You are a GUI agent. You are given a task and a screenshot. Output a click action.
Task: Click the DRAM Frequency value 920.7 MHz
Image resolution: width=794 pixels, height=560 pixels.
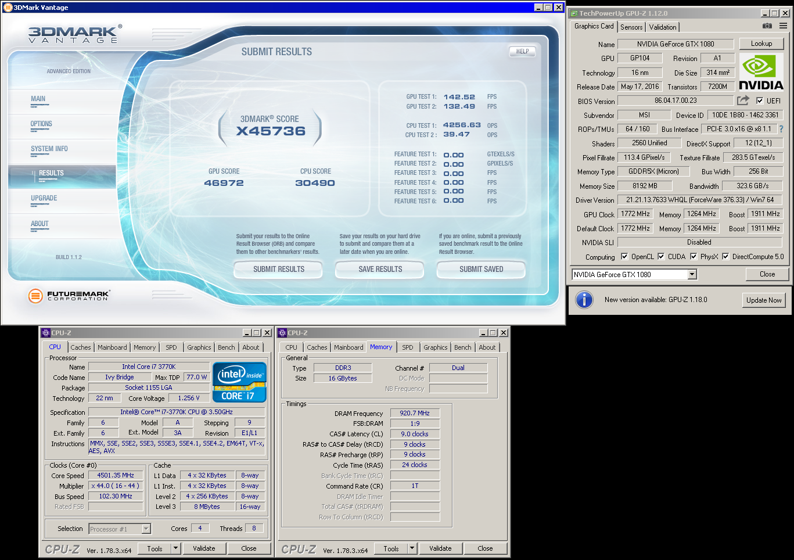pos(415,413)
